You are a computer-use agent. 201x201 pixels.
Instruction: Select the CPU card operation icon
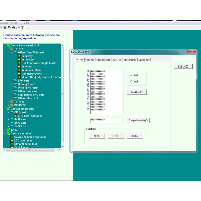(16, 116)
